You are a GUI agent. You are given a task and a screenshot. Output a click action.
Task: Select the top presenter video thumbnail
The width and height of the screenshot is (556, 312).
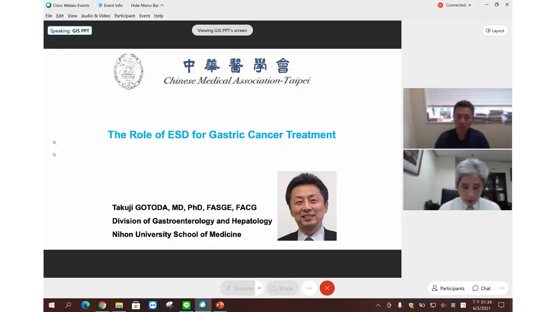coord(457,118)
